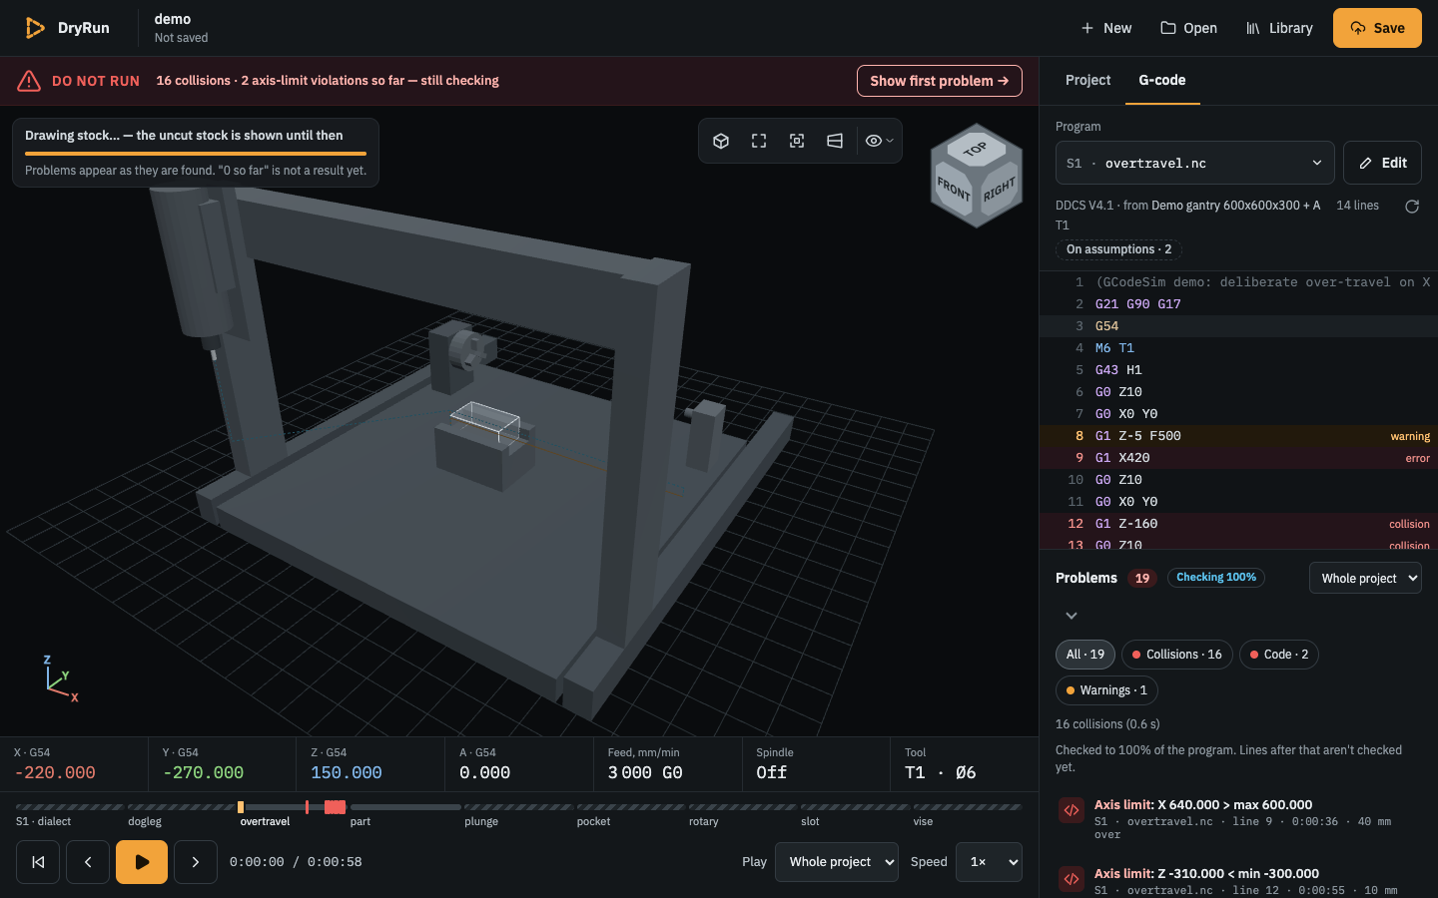Filter problems by Warnings · 1

coord(1106,690)
